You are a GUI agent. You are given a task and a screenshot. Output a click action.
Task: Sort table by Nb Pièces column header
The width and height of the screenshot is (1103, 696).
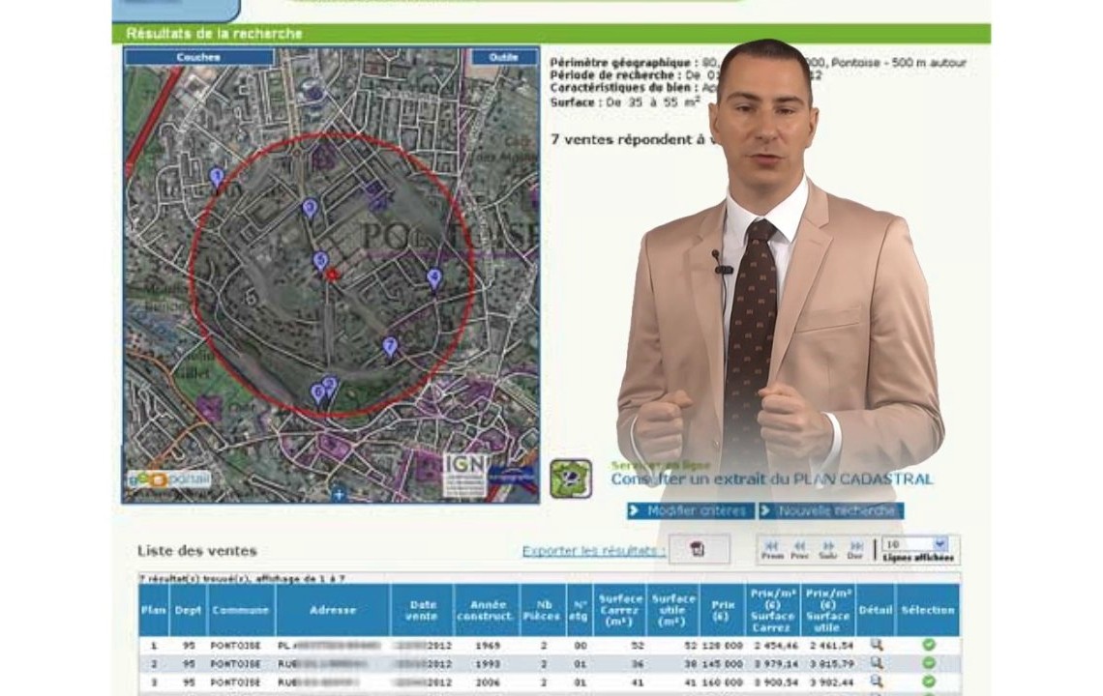click(543, 610)
